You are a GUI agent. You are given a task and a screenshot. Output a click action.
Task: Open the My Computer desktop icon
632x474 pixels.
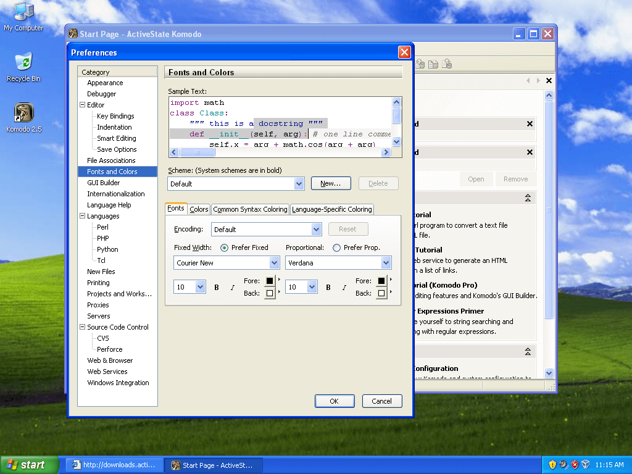(x=23, y=16)
